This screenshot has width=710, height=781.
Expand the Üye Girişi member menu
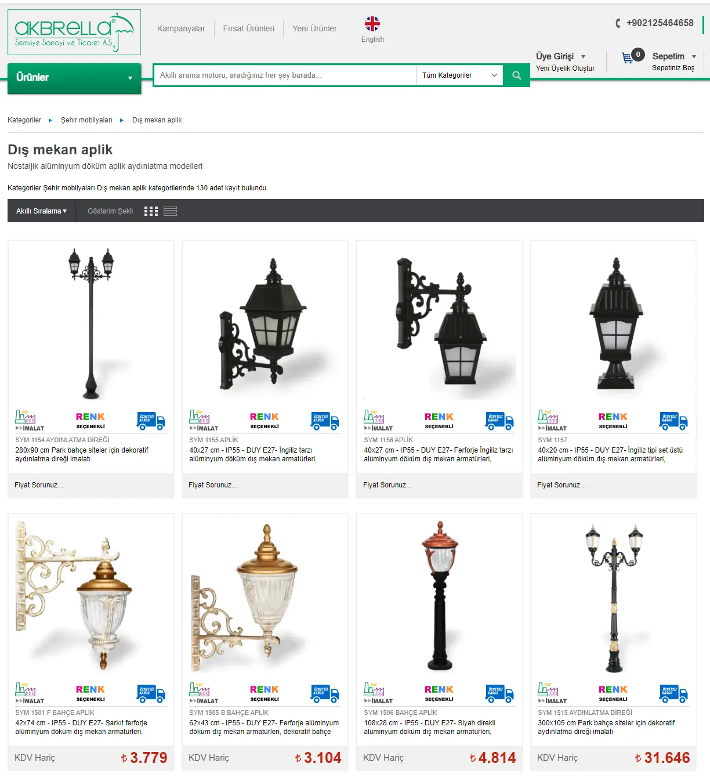tap(560, 56)
